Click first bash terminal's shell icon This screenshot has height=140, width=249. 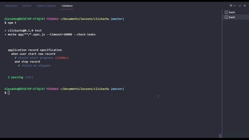(x=226, y=12)
